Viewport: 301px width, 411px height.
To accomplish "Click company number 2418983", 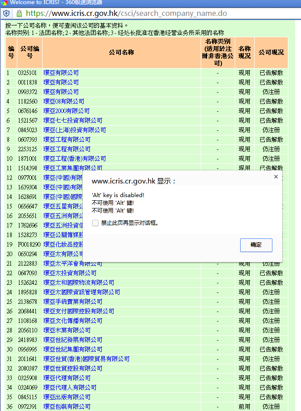I will coord(28,340).
